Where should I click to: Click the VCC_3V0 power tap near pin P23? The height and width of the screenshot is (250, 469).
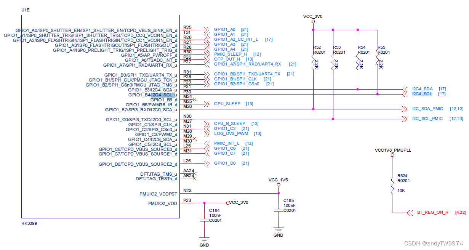point(228,202)
